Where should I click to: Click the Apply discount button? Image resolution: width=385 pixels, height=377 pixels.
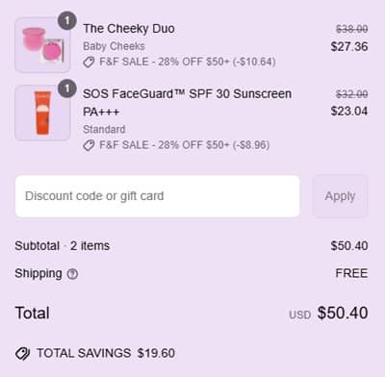340,196
